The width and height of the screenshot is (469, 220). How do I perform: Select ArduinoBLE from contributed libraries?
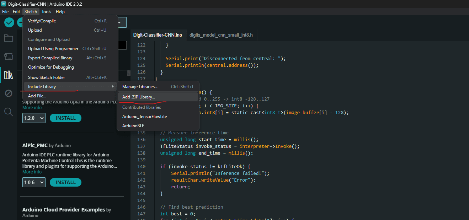tap(133, 126)
